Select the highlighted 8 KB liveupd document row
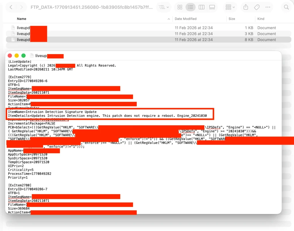Image resolution: width=294 pixels, height=231 pixels. click(x=86, y=39)
